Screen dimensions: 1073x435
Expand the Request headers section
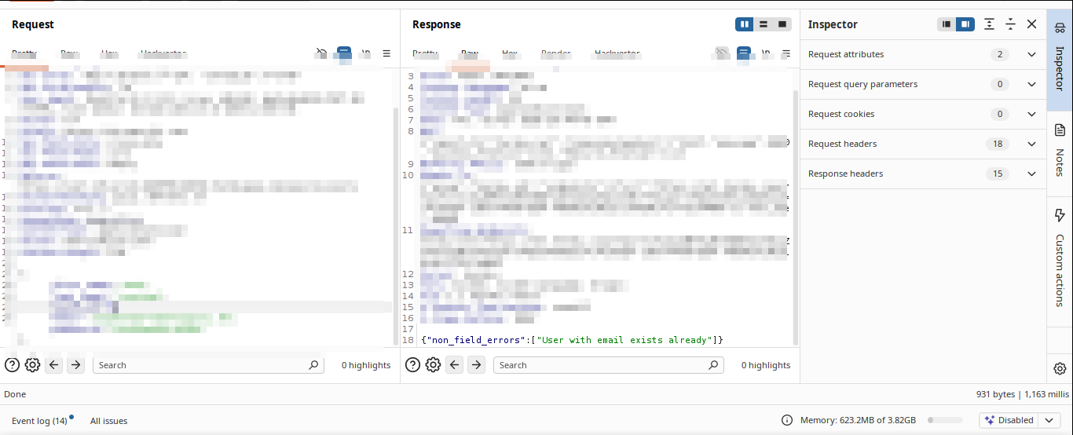pos(1031,144)
